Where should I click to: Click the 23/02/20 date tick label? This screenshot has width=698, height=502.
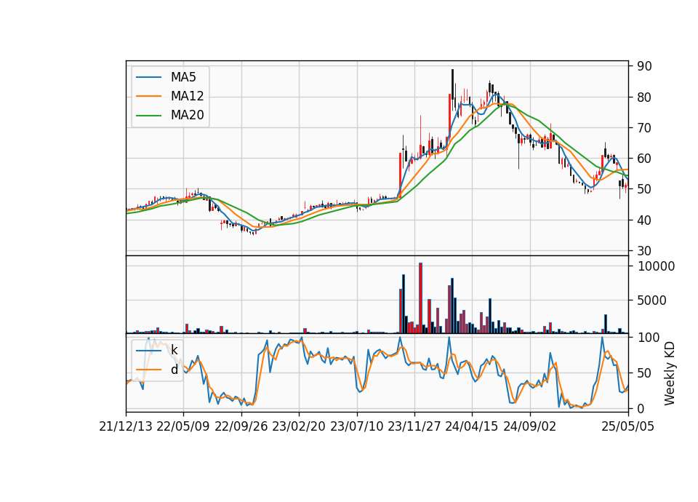tap(299, 426)
